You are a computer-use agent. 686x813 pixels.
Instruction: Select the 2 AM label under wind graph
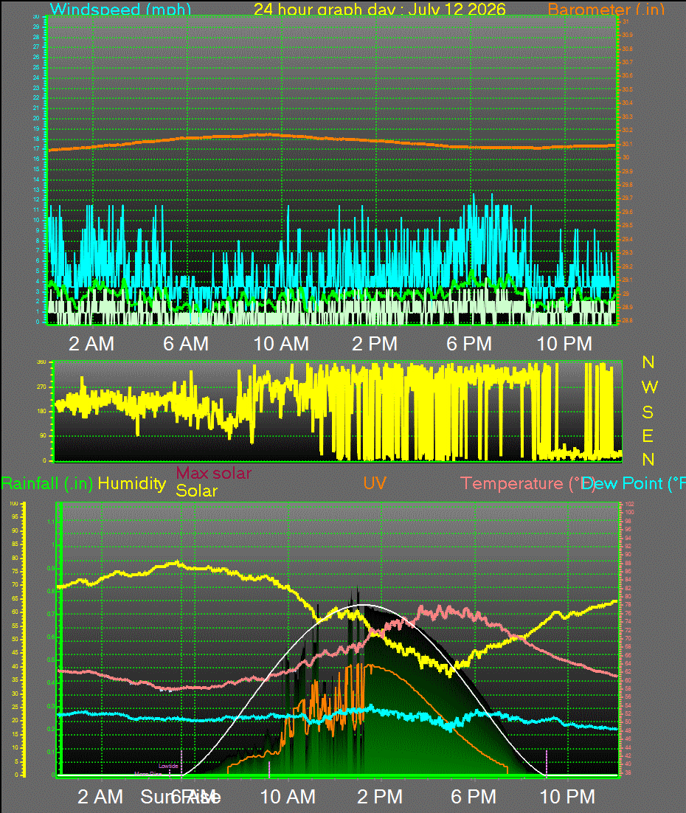pyautogui.click(x=91, y=344)
